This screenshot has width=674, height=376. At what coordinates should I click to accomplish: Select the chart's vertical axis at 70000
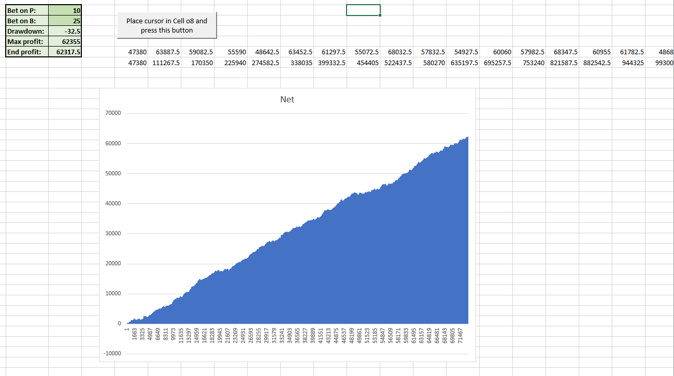point(113,113)
